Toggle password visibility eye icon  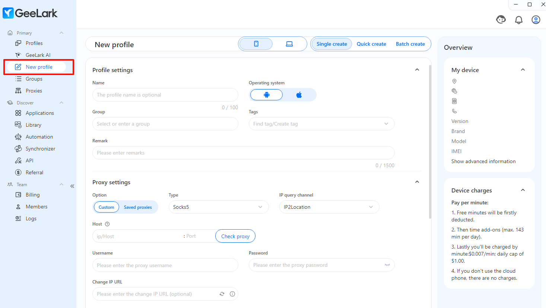[x=387, y=265]
